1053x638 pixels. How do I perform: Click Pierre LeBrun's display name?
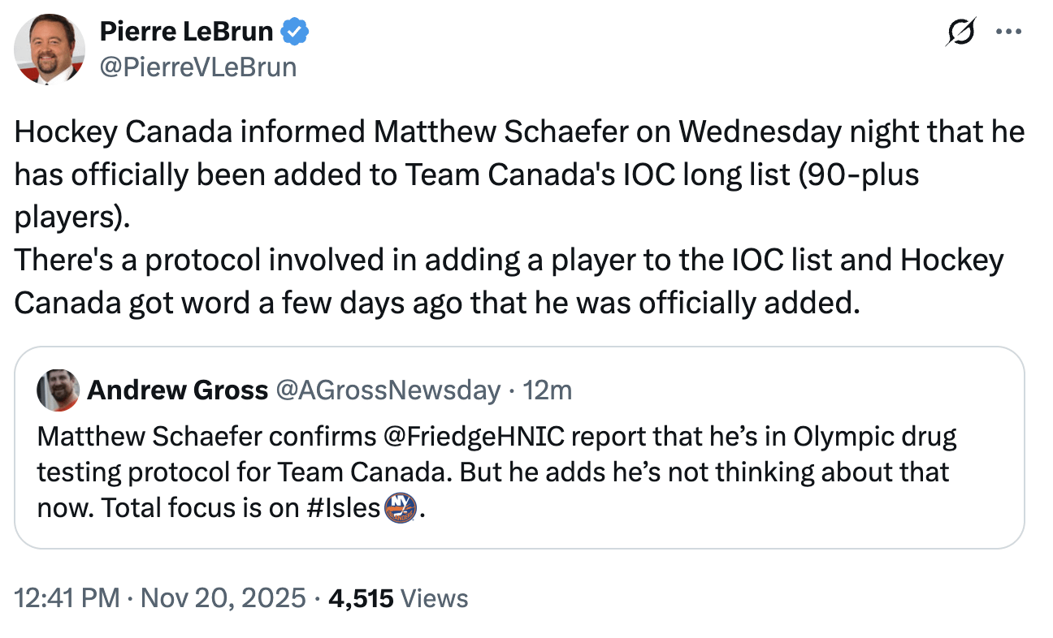point(189,31)
